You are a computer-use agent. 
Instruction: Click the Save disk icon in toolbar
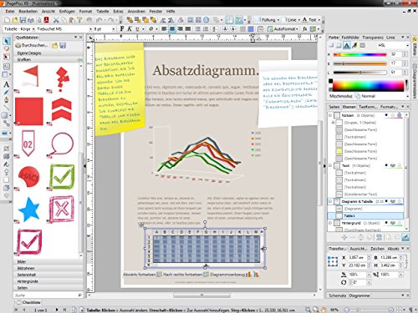(x=23, y=20)
